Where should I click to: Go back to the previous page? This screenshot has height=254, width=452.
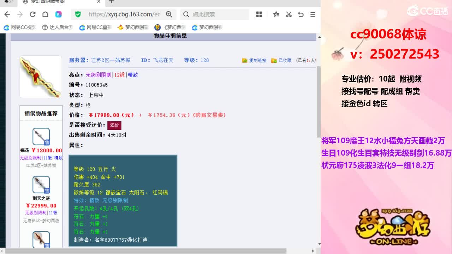(7, 14)
